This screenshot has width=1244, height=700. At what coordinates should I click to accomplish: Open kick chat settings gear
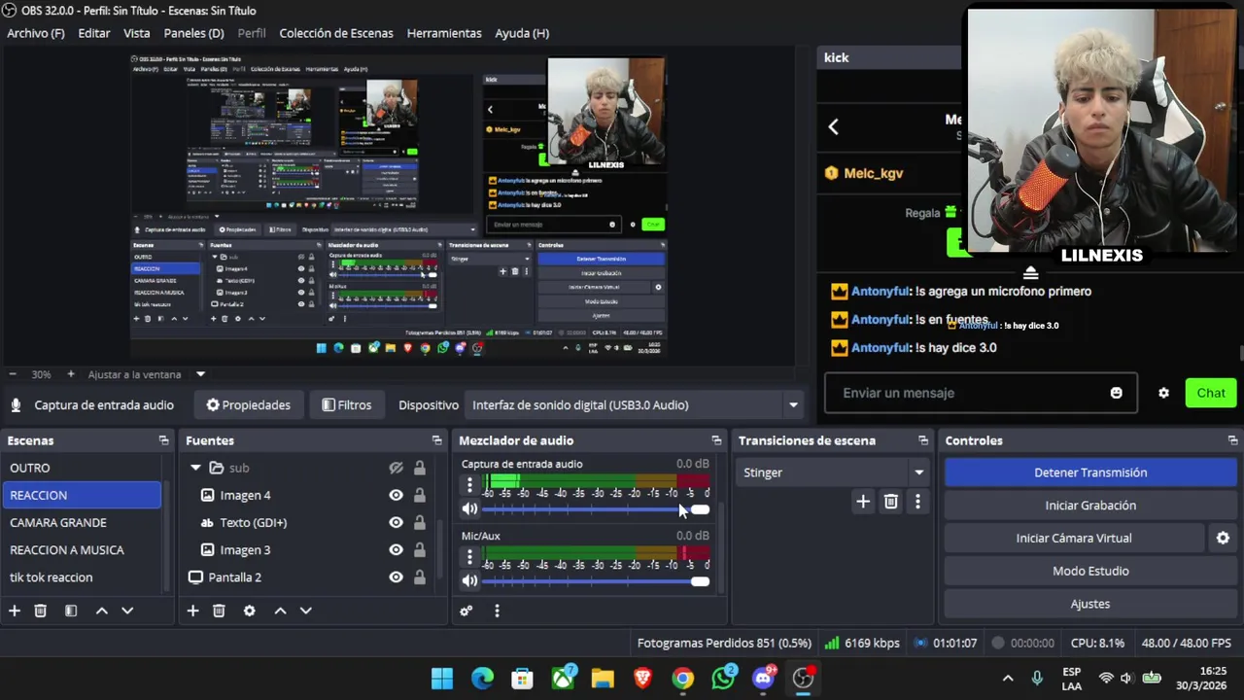tap(1163, 393)
